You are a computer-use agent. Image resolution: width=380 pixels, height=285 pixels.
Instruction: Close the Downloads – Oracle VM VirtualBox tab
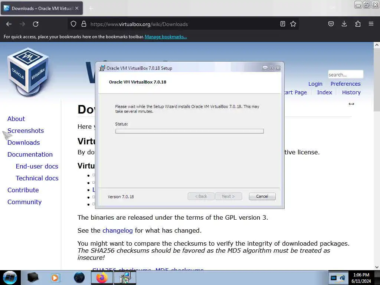77,8
